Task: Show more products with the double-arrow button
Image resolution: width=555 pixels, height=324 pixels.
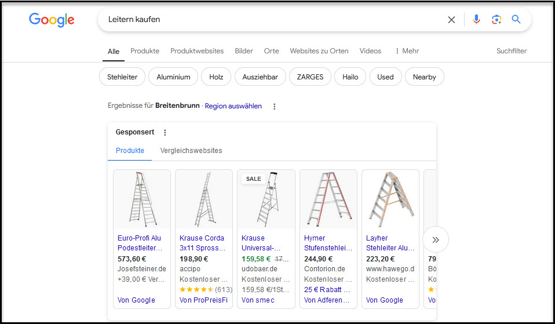Action: pos(435,240)
